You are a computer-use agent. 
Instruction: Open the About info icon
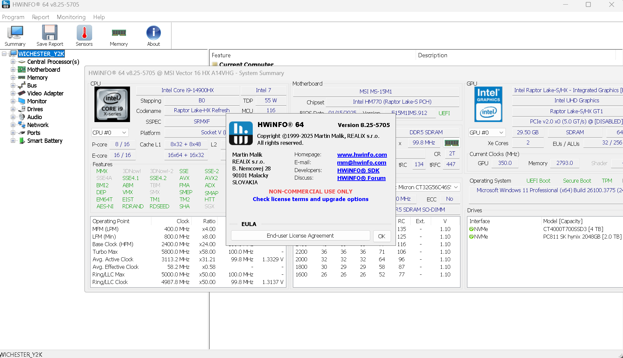coord(153,33)
